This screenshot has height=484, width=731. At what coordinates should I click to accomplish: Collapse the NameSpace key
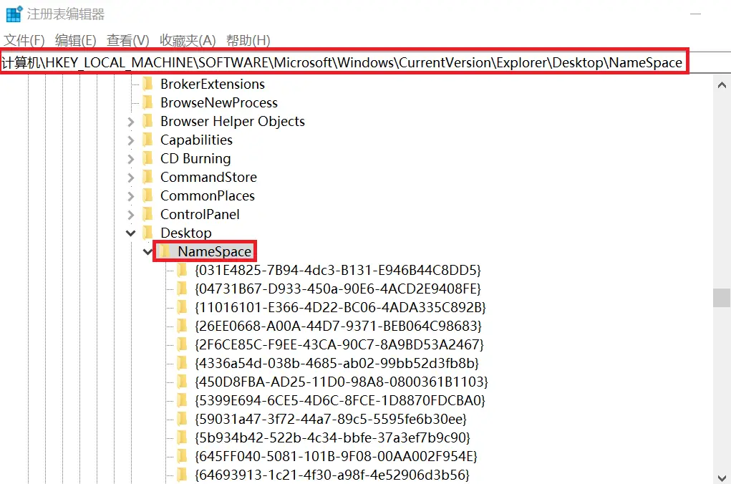click(147, 251)
